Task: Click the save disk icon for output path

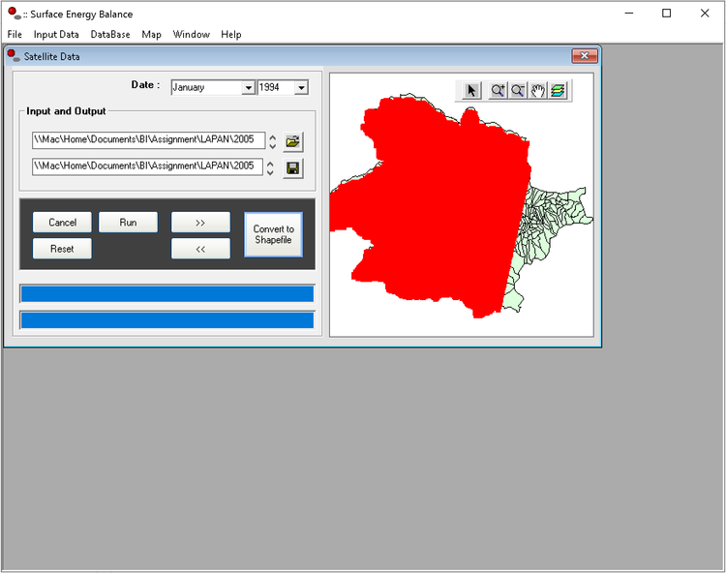Action: (293, 168)
